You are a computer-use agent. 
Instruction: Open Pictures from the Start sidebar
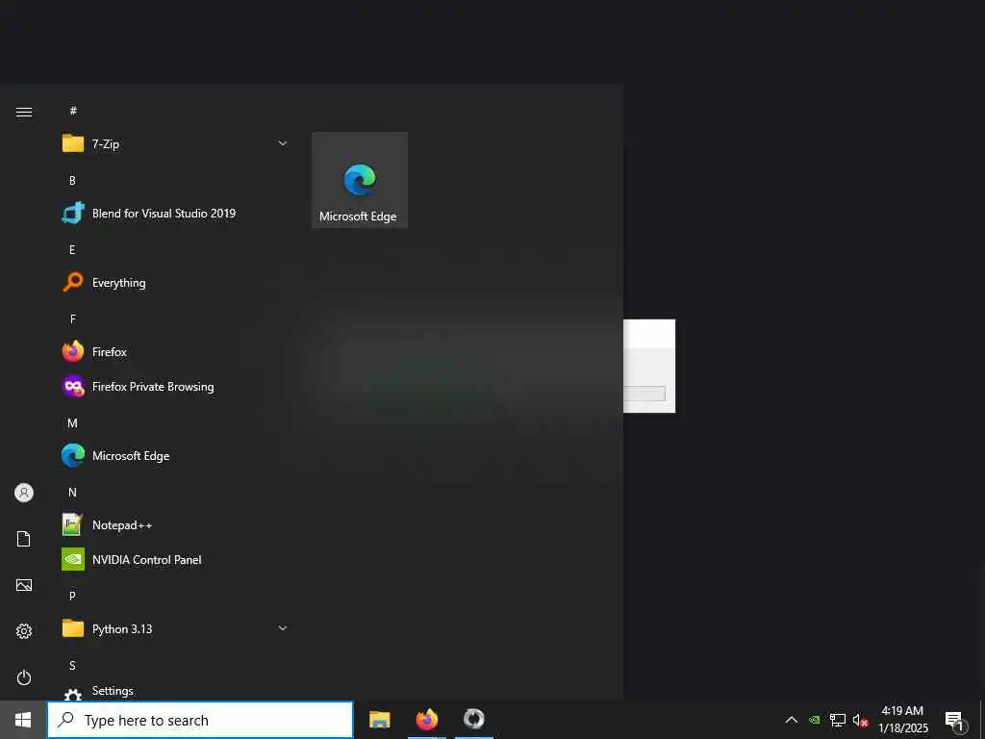(x=24, y=585)
